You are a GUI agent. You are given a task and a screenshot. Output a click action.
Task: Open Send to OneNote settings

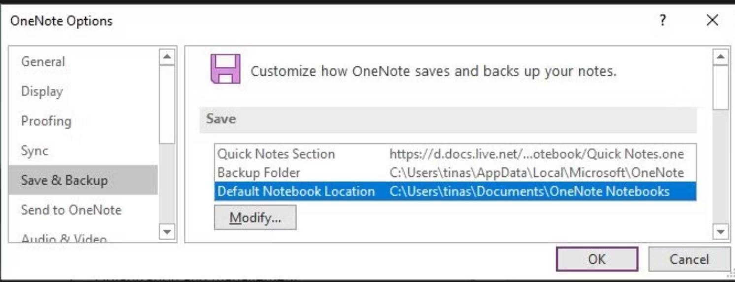pyautogui.click(x=71, y=210)
